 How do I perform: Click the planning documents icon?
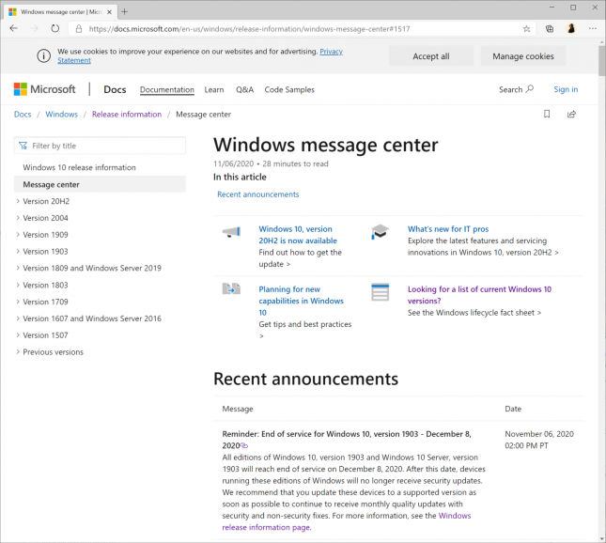(x=231, y=288)
